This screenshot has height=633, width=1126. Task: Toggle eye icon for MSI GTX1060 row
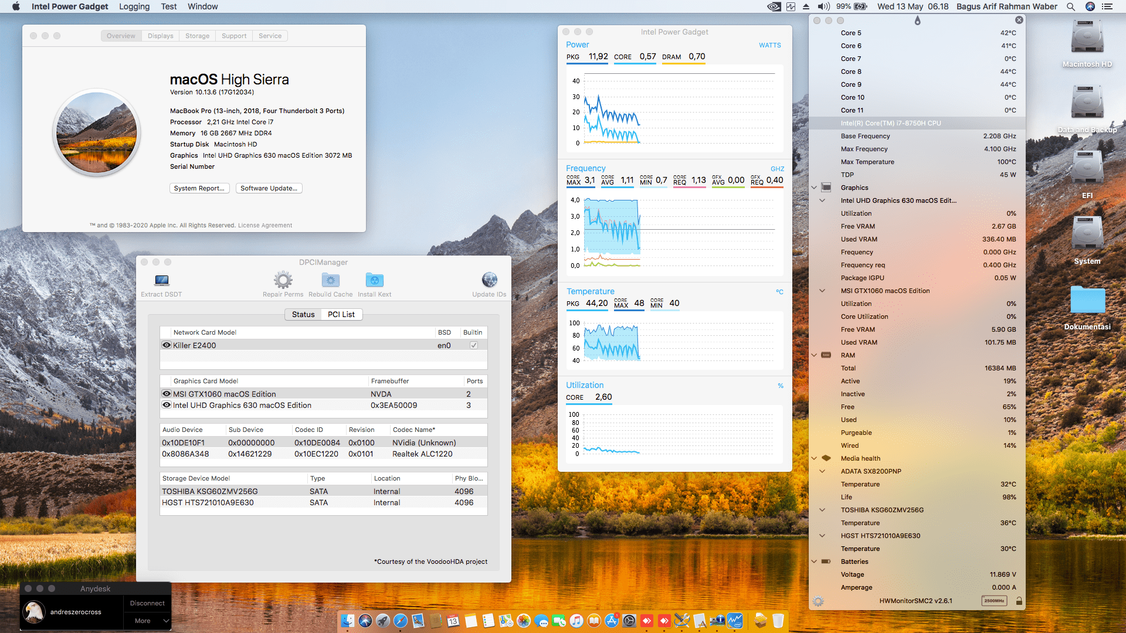click(x=167, y=394)
